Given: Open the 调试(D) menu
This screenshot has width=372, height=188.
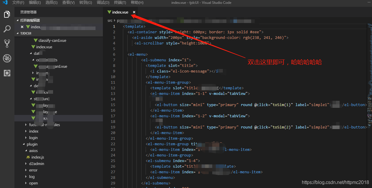Looking at the screenshot, I should tap(103, 3).
